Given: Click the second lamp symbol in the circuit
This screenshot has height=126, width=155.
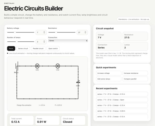Looking at the screenshot, I should click(x=58, y=66).
